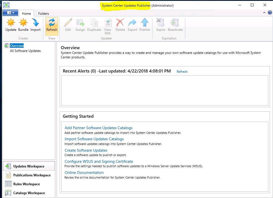This screenshot has height=198, width=273.
Task: Maximize the Updates Publisher window
Action: tap(252, 5)
